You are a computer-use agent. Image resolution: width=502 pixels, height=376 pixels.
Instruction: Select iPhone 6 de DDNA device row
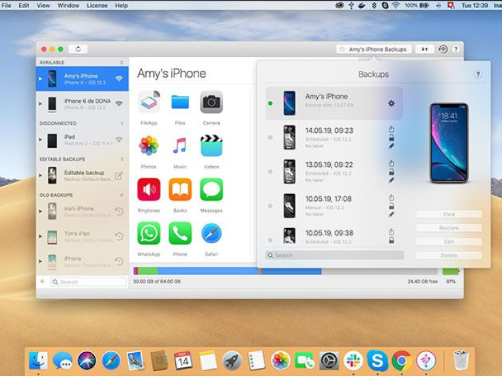pos(83,104)
